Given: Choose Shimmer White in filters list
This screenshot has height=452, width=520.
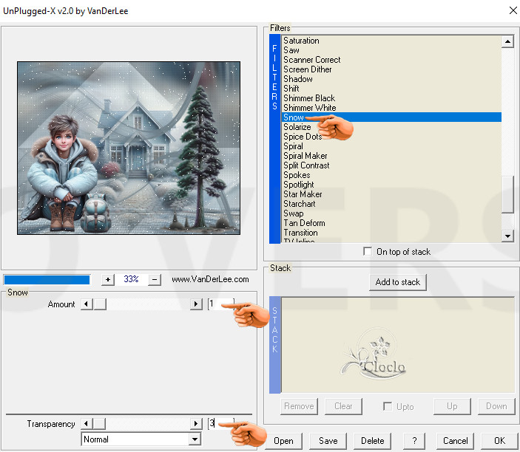Looking at the screenshot, I should pyautogui.click(x=309, y=108).
